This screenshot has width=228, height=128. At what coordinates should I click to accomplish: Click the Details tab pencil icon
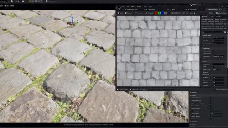pyautogui.click(x=202, y=17)
